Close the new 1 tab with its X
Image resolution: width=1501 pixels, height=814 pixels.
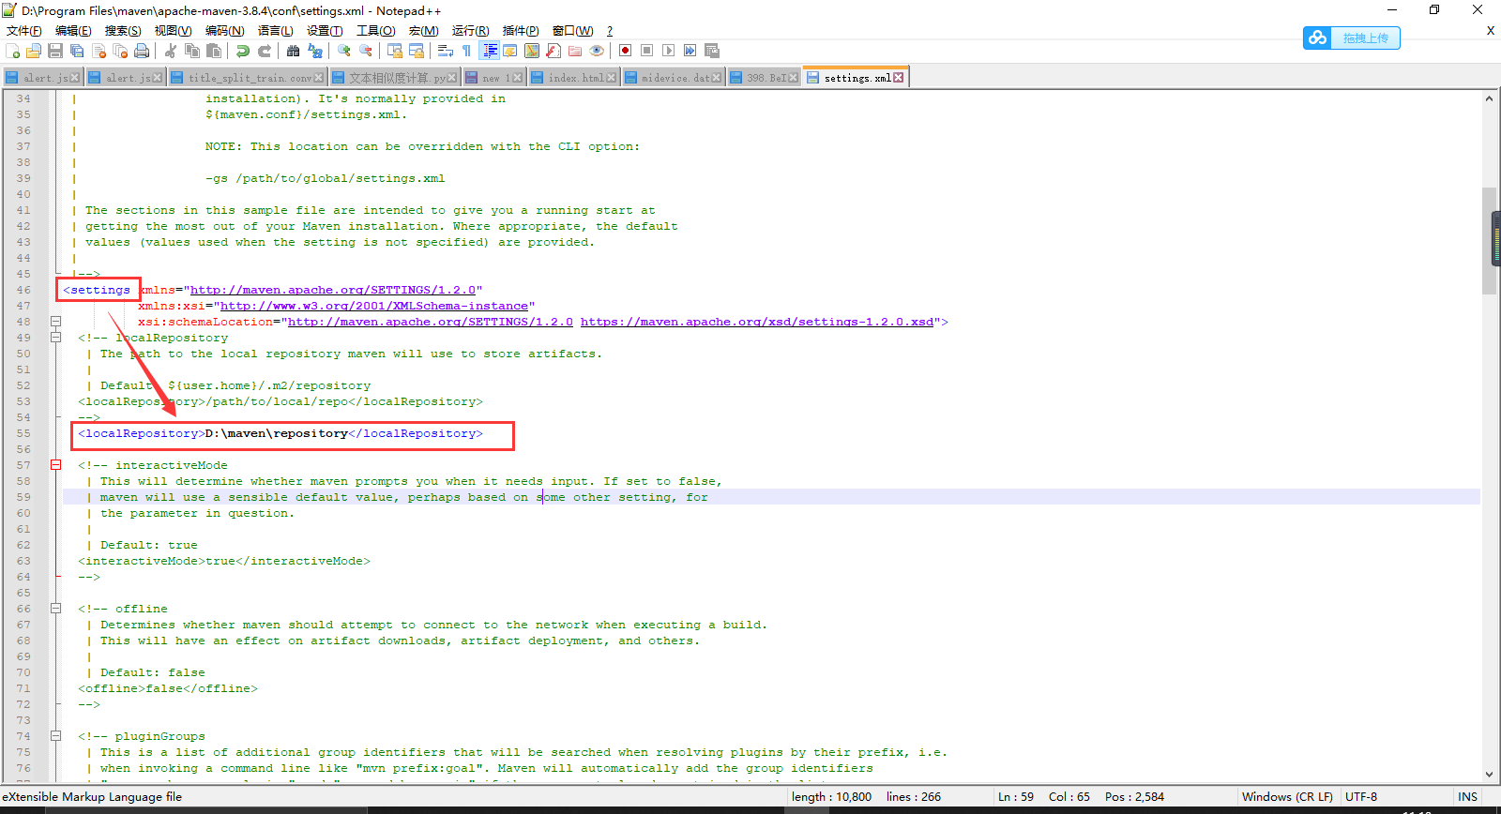click(518, 78)
